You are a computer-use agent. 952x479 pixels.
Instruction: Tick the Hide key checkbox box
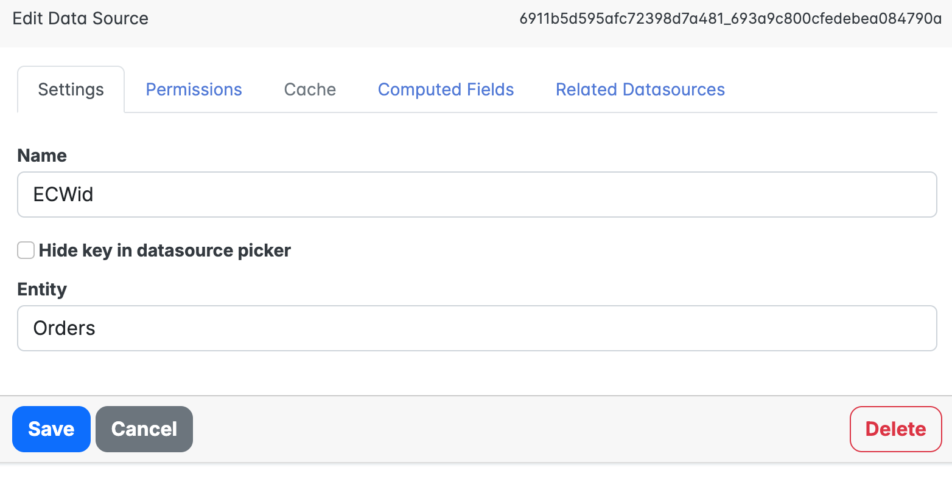(x=26, y=250)
